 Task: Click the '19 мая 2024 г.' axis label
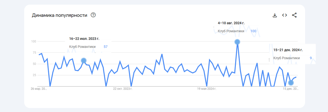207,89
